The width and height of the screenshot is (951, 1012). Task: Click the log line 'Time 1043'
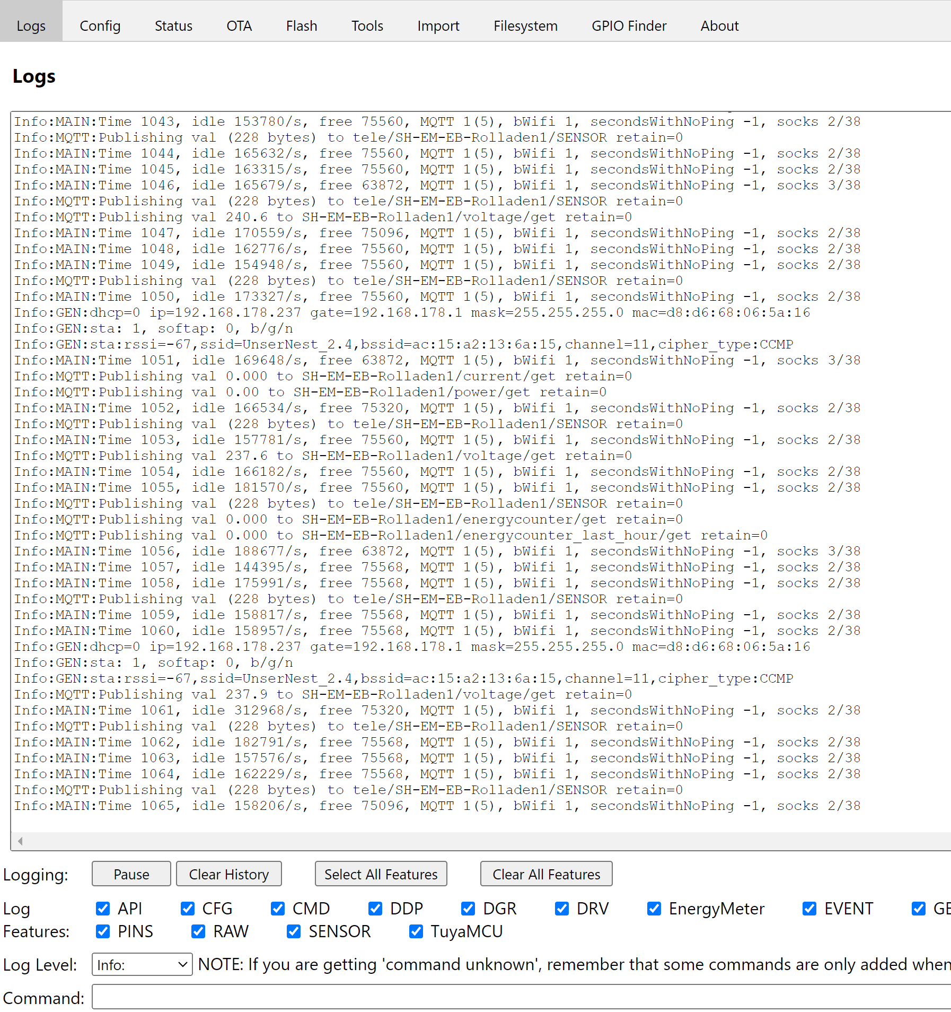(x=437, y=121)
